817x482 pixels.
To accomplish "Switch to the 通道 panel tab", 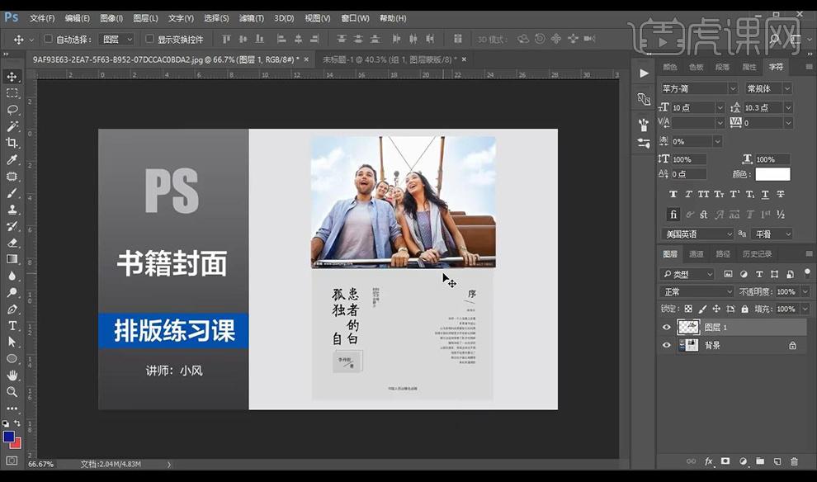I will click(697, 254).
